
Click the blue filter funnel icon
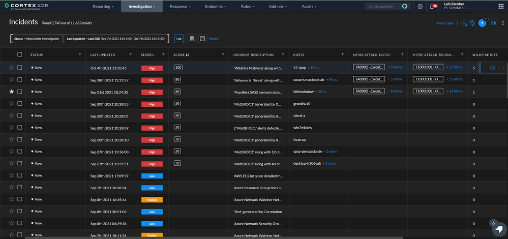point(483,23)
